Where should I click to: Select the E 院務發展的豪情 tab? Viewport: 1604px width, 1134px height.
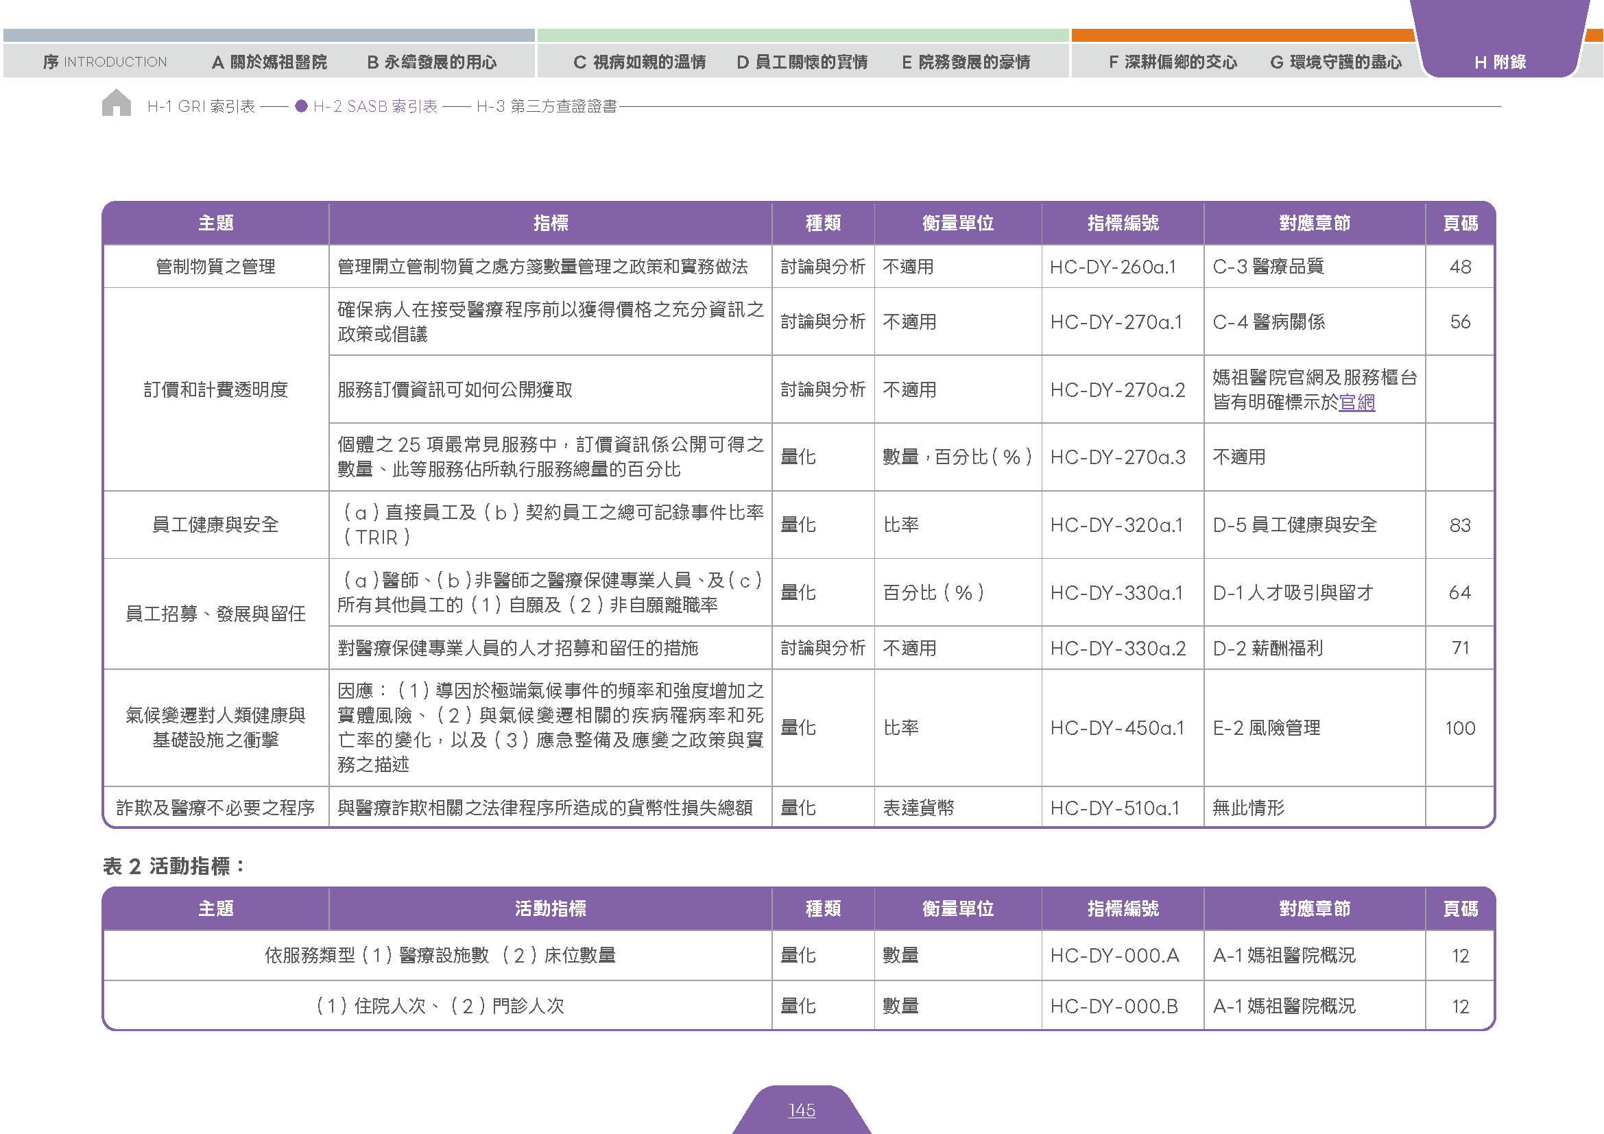click(966, 62)
